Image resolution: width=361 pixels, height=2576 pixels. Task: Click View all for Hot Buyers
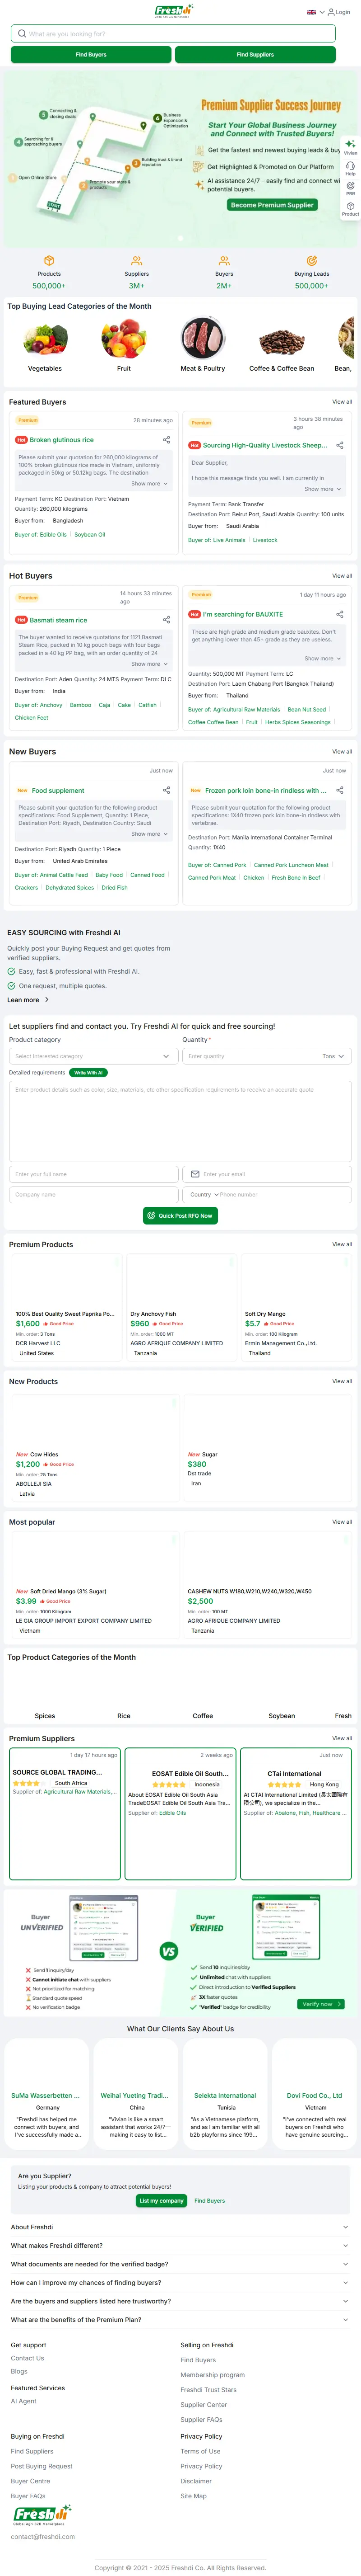pos(342,576)
